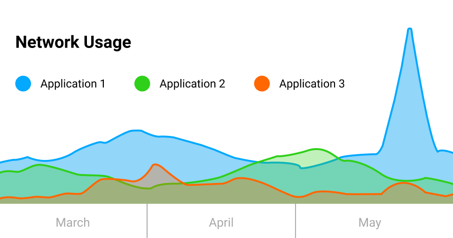Viewport: 453px width, 238px height.
Task: Click the green line's hump in early March
Action: (x=39, y=165)
